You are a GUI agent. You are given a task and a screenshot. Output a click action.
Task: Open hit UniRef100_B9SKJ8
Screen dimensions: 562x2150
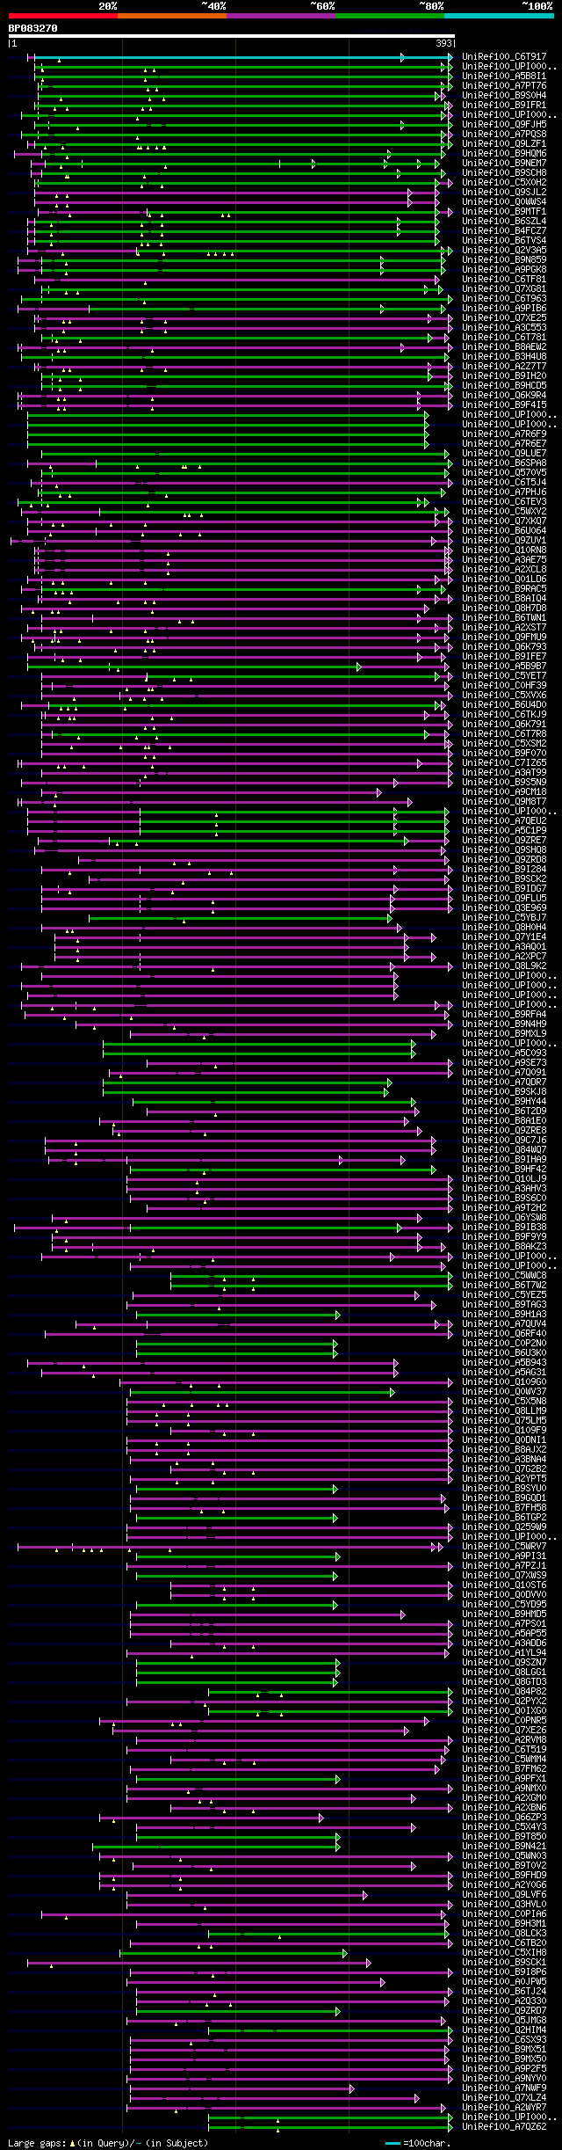[505, 1092]
